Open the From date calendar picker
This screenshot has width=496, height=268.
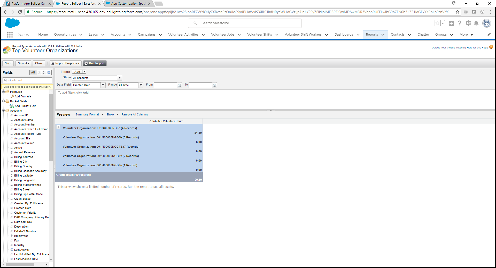point(180,85)
